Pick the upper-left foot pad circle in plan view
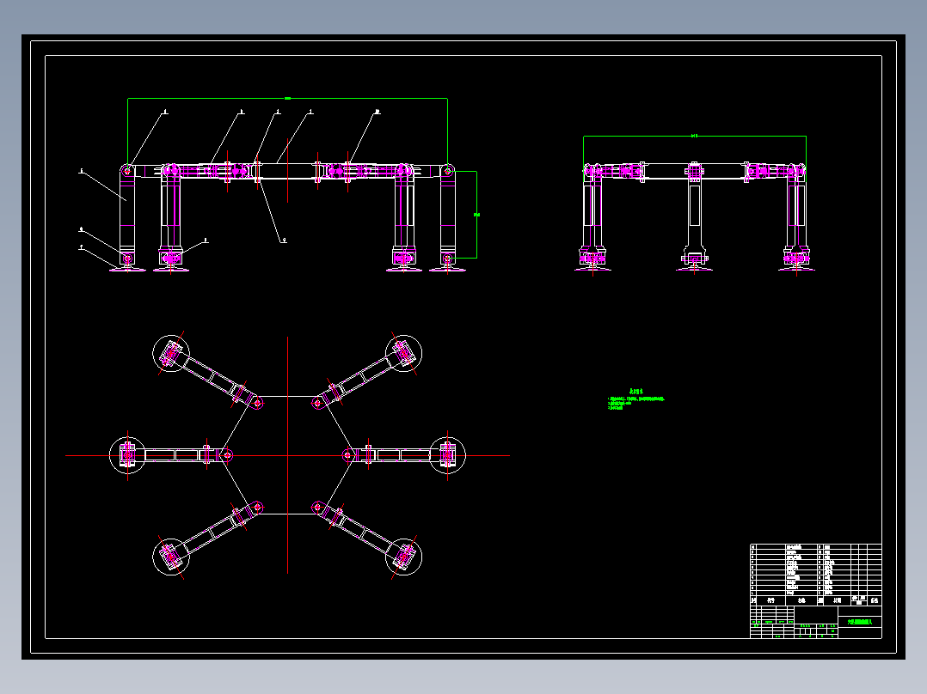This screenshot has height=694, width=927. (171, 354)
